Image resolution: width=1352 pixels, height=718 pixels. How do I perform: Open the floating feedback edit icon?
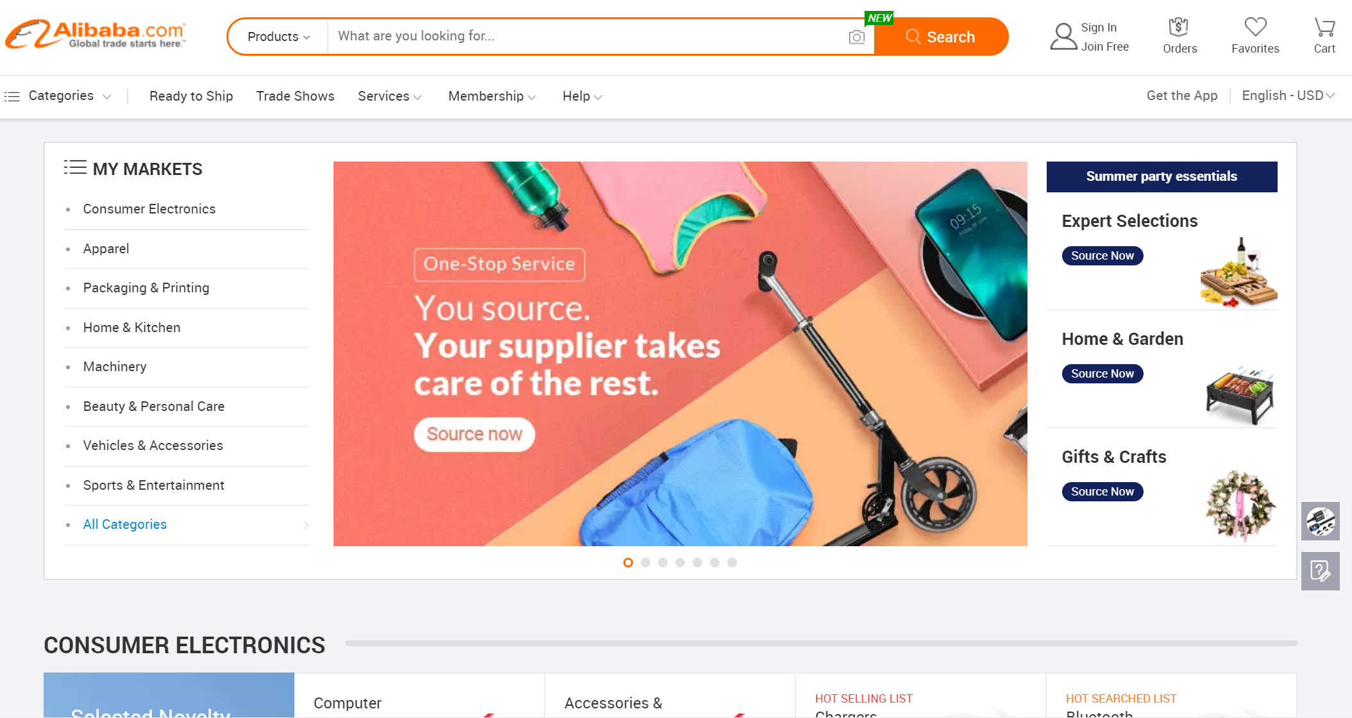click(1320, 571)
